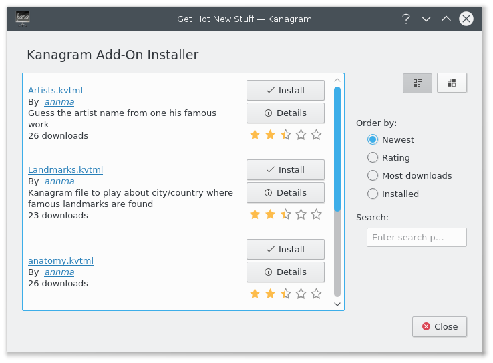Screen dimensions: 493x363
Task: Show details for Artists.kvtml
Action: [285, 113]
